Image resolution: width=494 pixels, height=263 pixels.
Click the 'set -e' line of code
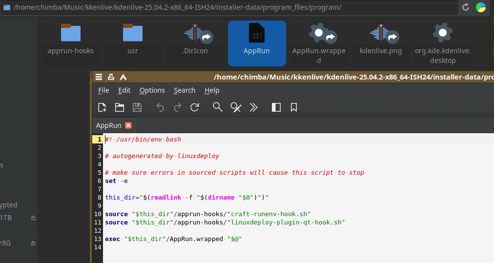click(x=116, y=181)
